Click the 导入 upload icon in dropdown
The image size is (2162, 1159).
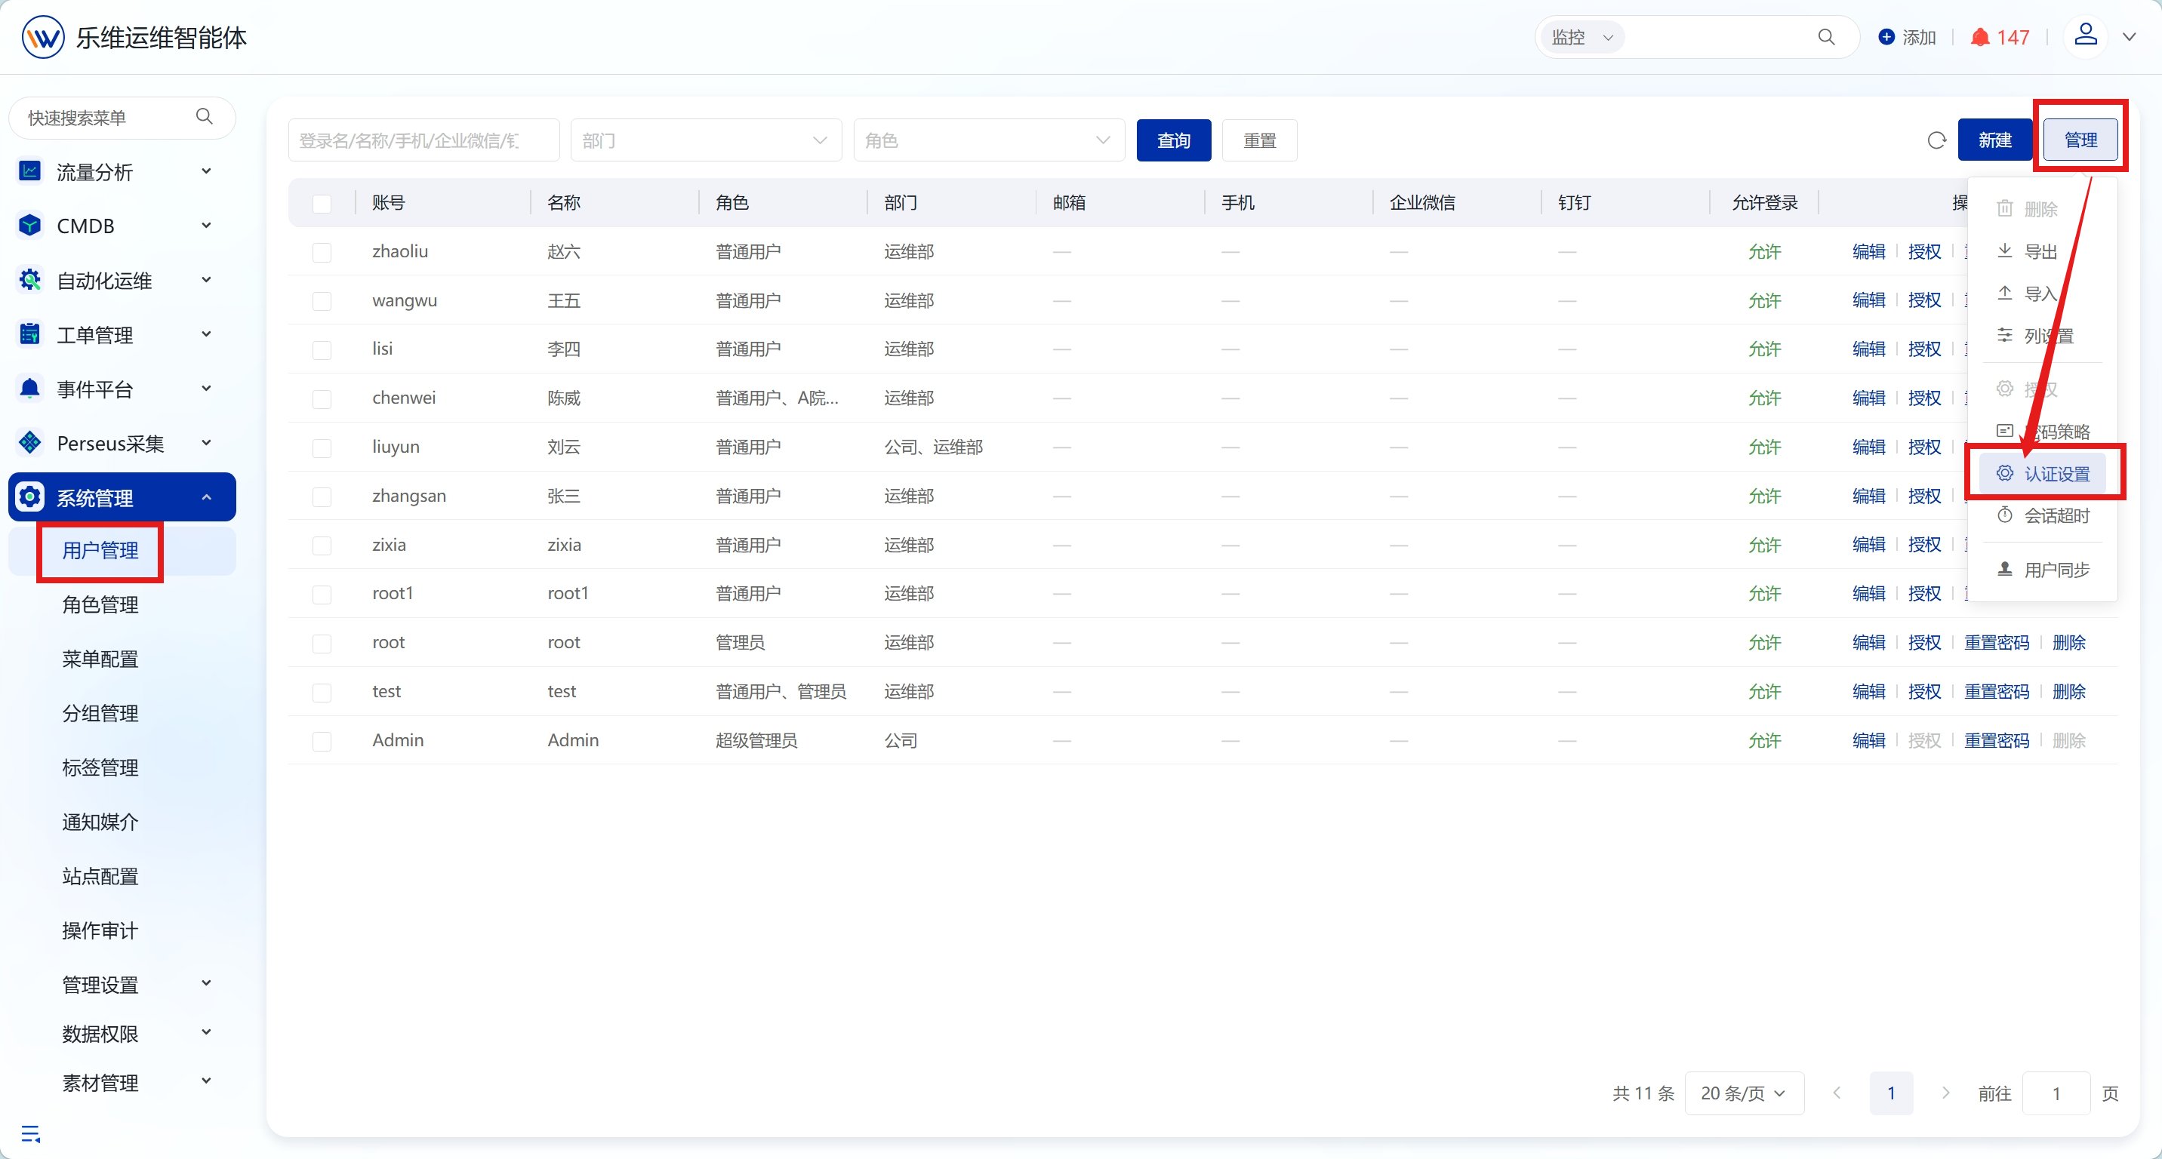pyautogui.click(x=2004, y=293)
